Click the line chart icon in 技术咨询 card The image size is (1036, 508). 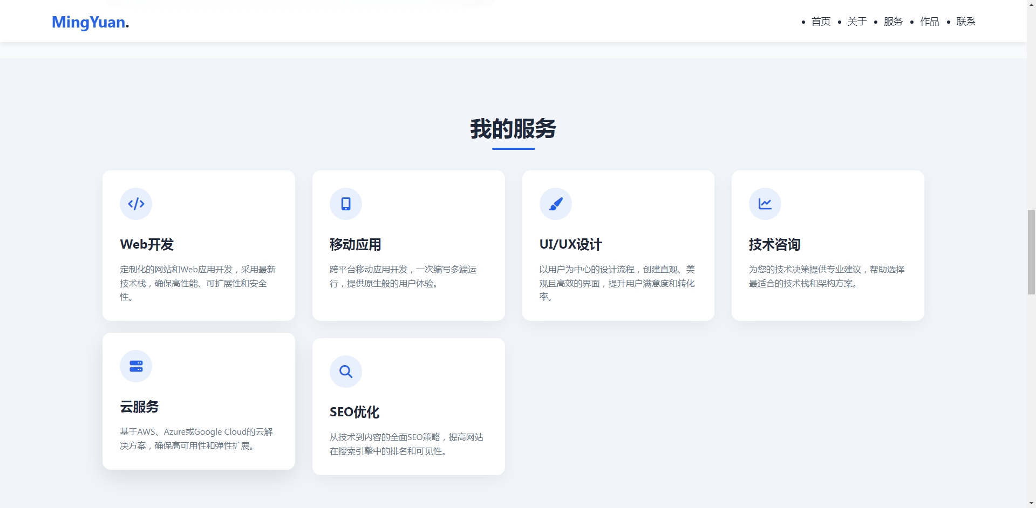(x=765, y=204)
